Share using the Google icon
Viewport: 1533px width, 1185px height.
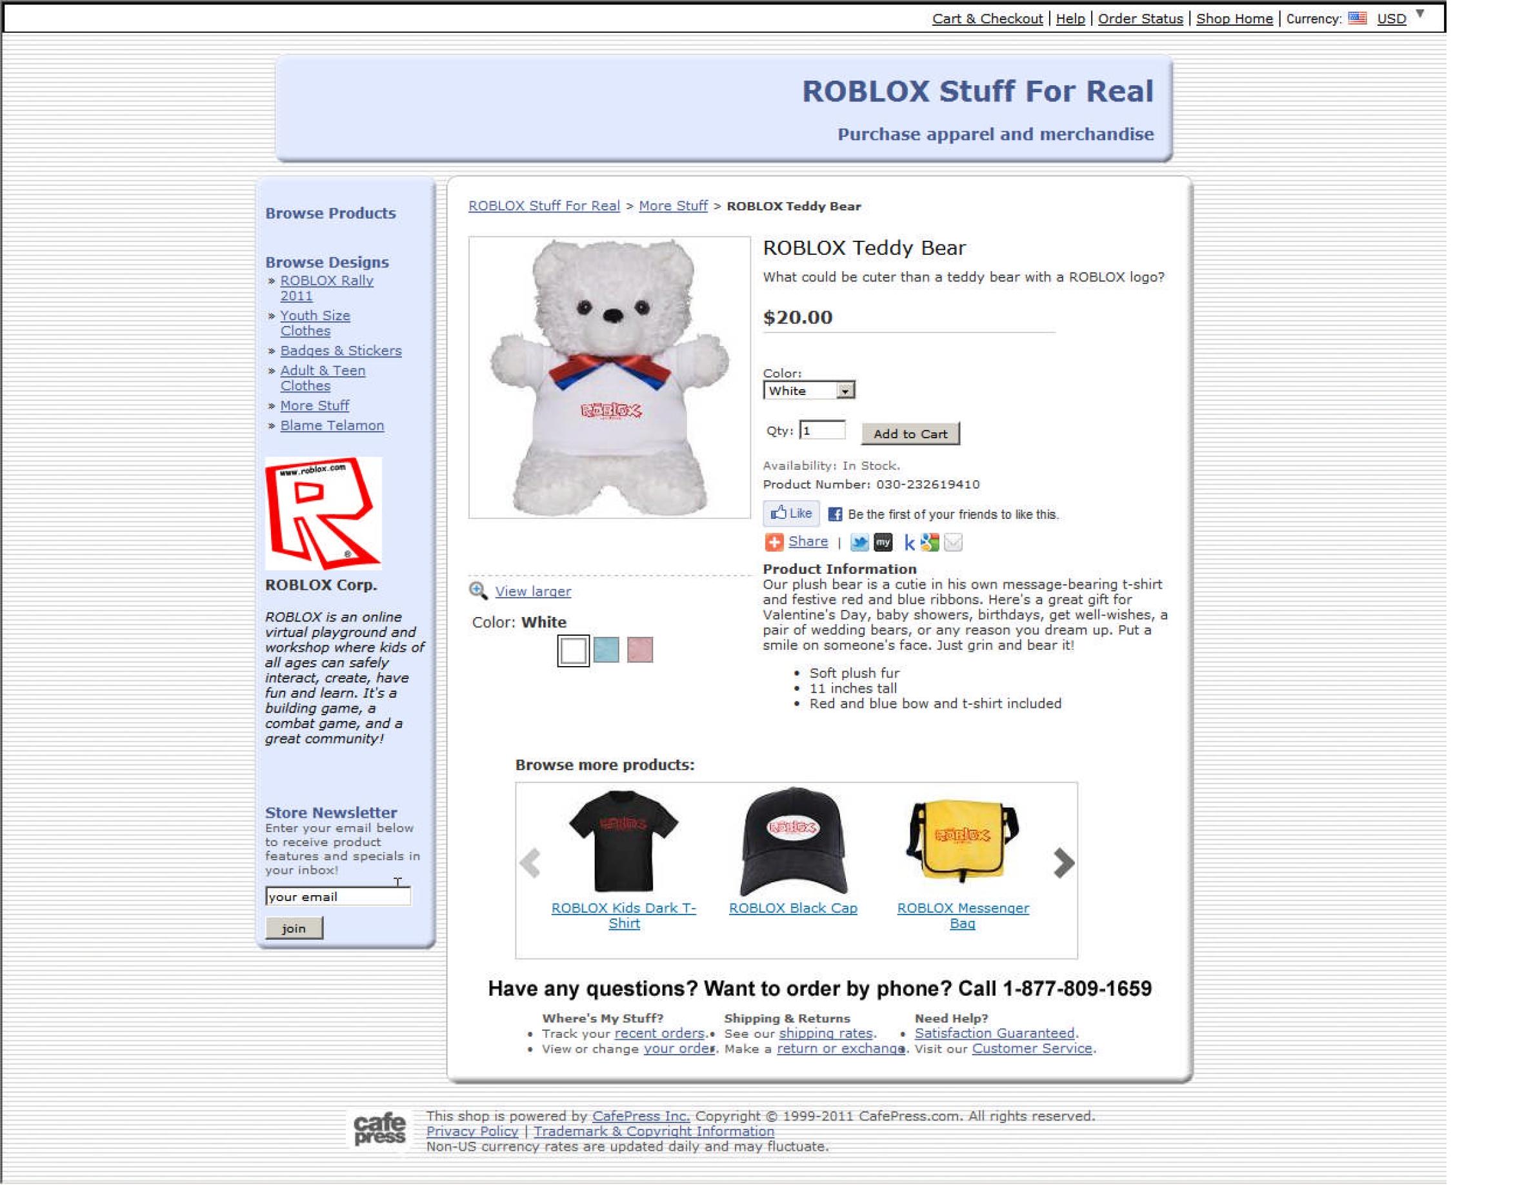[x=930, y=543]
